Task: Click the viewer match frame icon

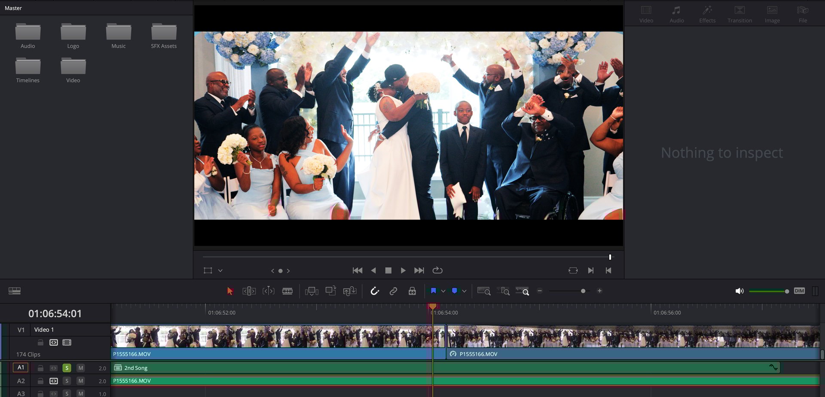Action: click(573, 270)
